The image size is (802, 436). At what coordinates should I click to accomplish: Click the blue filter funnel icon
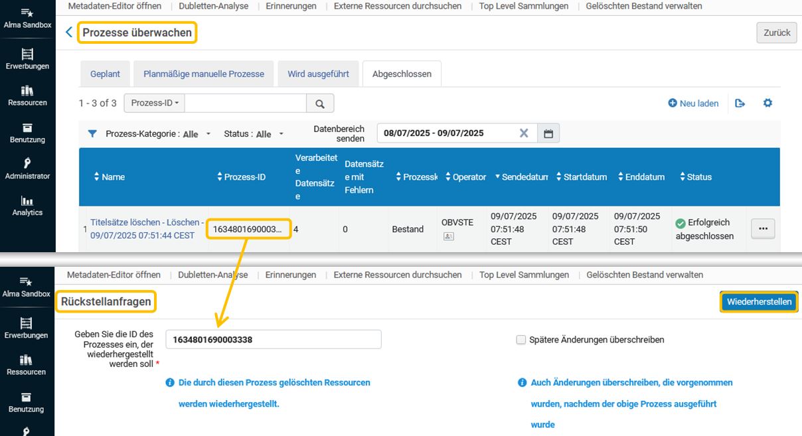[x=93, y=133]
